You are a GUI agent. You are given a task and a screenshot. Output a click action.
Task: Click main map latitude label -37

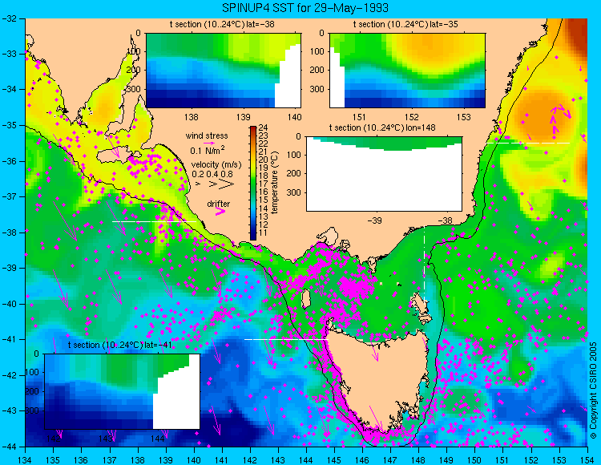(x=9, y=196)
